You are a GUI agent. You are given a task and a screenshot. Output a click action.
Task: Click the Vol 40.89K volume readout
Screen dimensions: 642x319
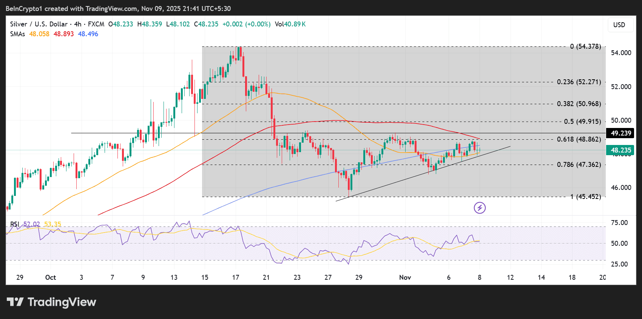point(290,24)
